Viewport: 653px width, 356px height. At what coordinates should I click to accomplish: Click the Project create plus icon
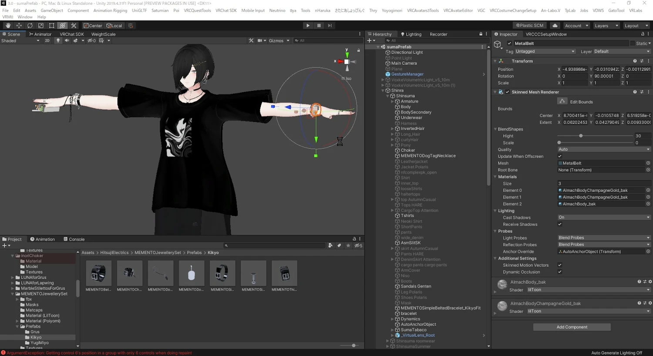(x=4, y=245)
